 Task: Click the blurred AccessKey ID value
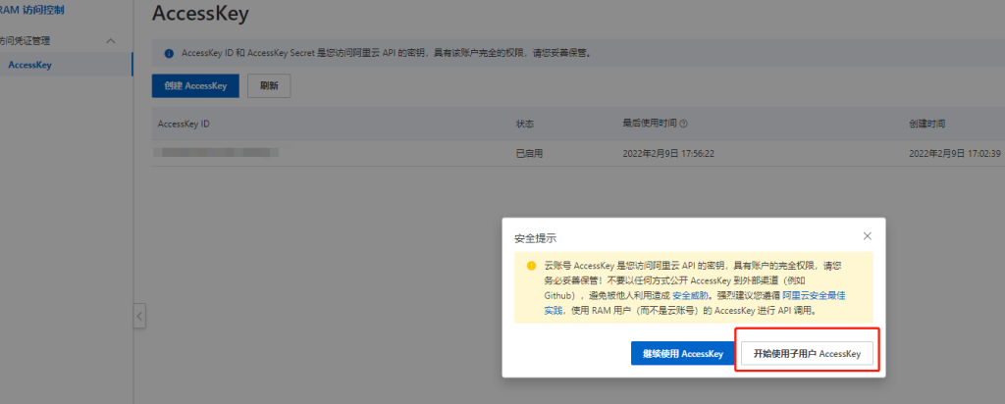218,152
